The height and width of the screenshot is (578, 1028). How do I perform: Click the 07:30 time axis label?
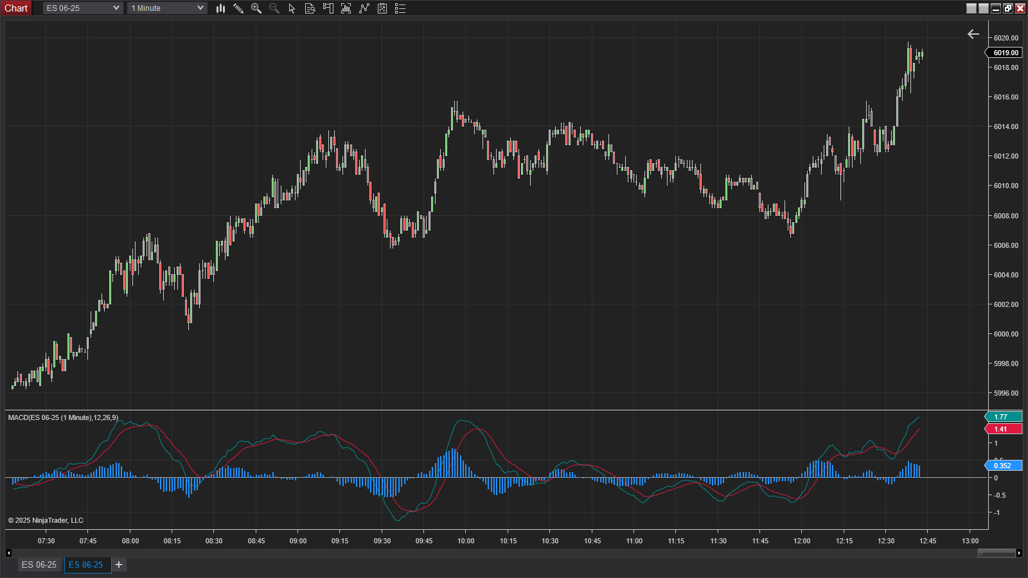coord(46,541)
